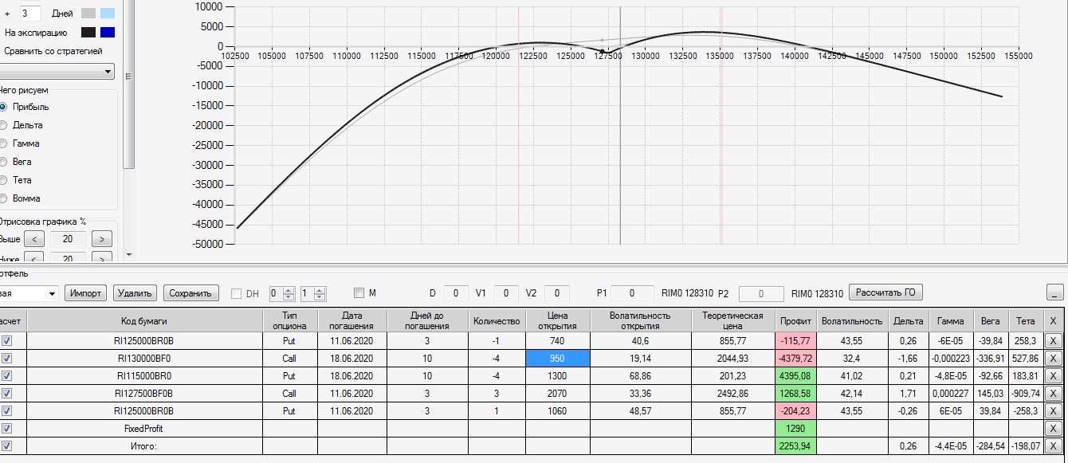The height and width of the screenshot is (463, 1068).
Task: Delete the RI125000BR0B row with profit -115,77
Action: tap(1053, 340)
